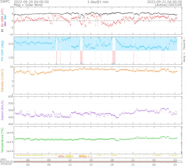Click the Temperature (°K) axis label
Viewport: 186px width, 166px height.
3,140
